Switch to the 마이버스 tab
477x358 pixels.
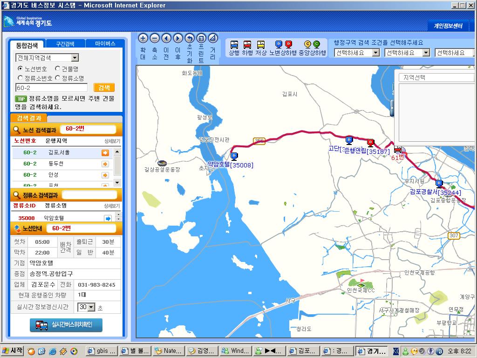coord(105,44)
